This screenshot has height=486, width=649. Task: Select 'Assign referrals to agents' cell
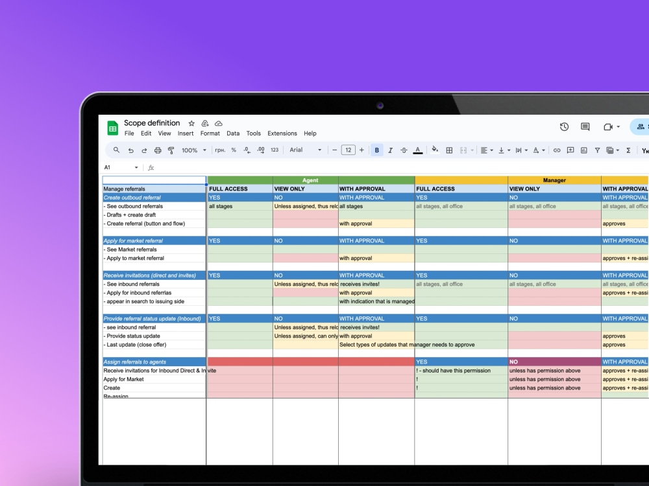tap(154, 362)
